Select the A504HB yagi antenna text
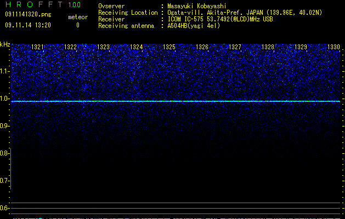The image size is (345, 219). [194, 26]
